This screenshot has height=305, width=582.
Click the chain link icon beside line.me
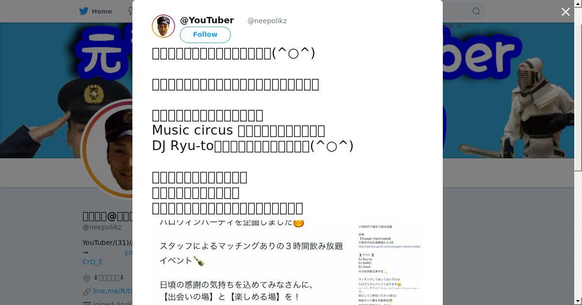pos(87,291)
